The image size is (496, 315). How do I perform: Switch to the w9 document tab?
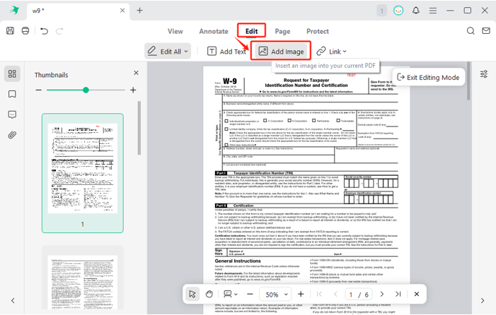tap(79, 11)
